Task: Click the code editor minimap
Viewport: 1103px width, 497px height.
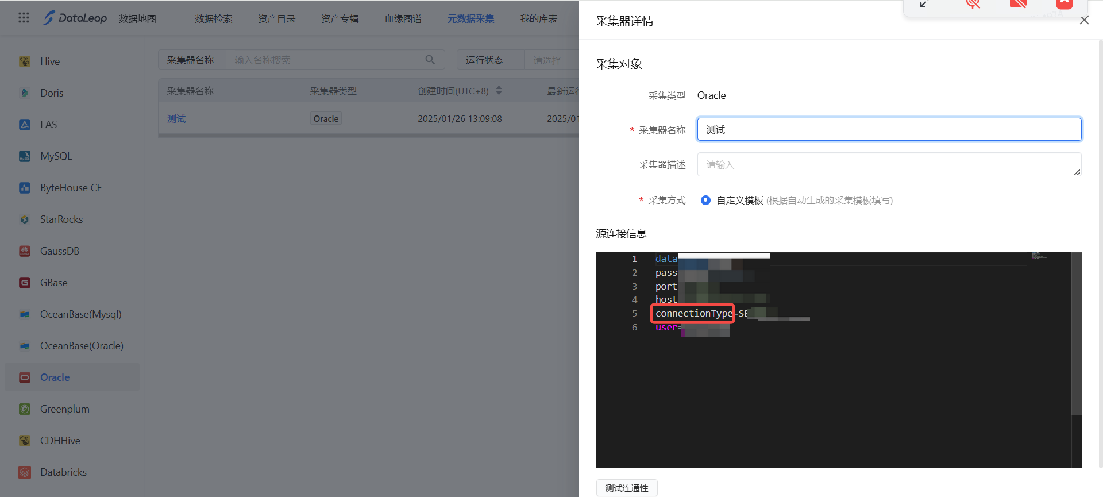Action: click(1040, 256)
